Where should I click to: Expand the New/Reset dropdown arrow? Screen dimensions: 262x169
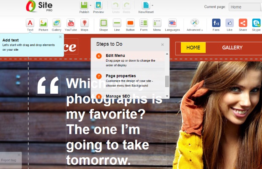pyautogui.click(x=153, y=5)
